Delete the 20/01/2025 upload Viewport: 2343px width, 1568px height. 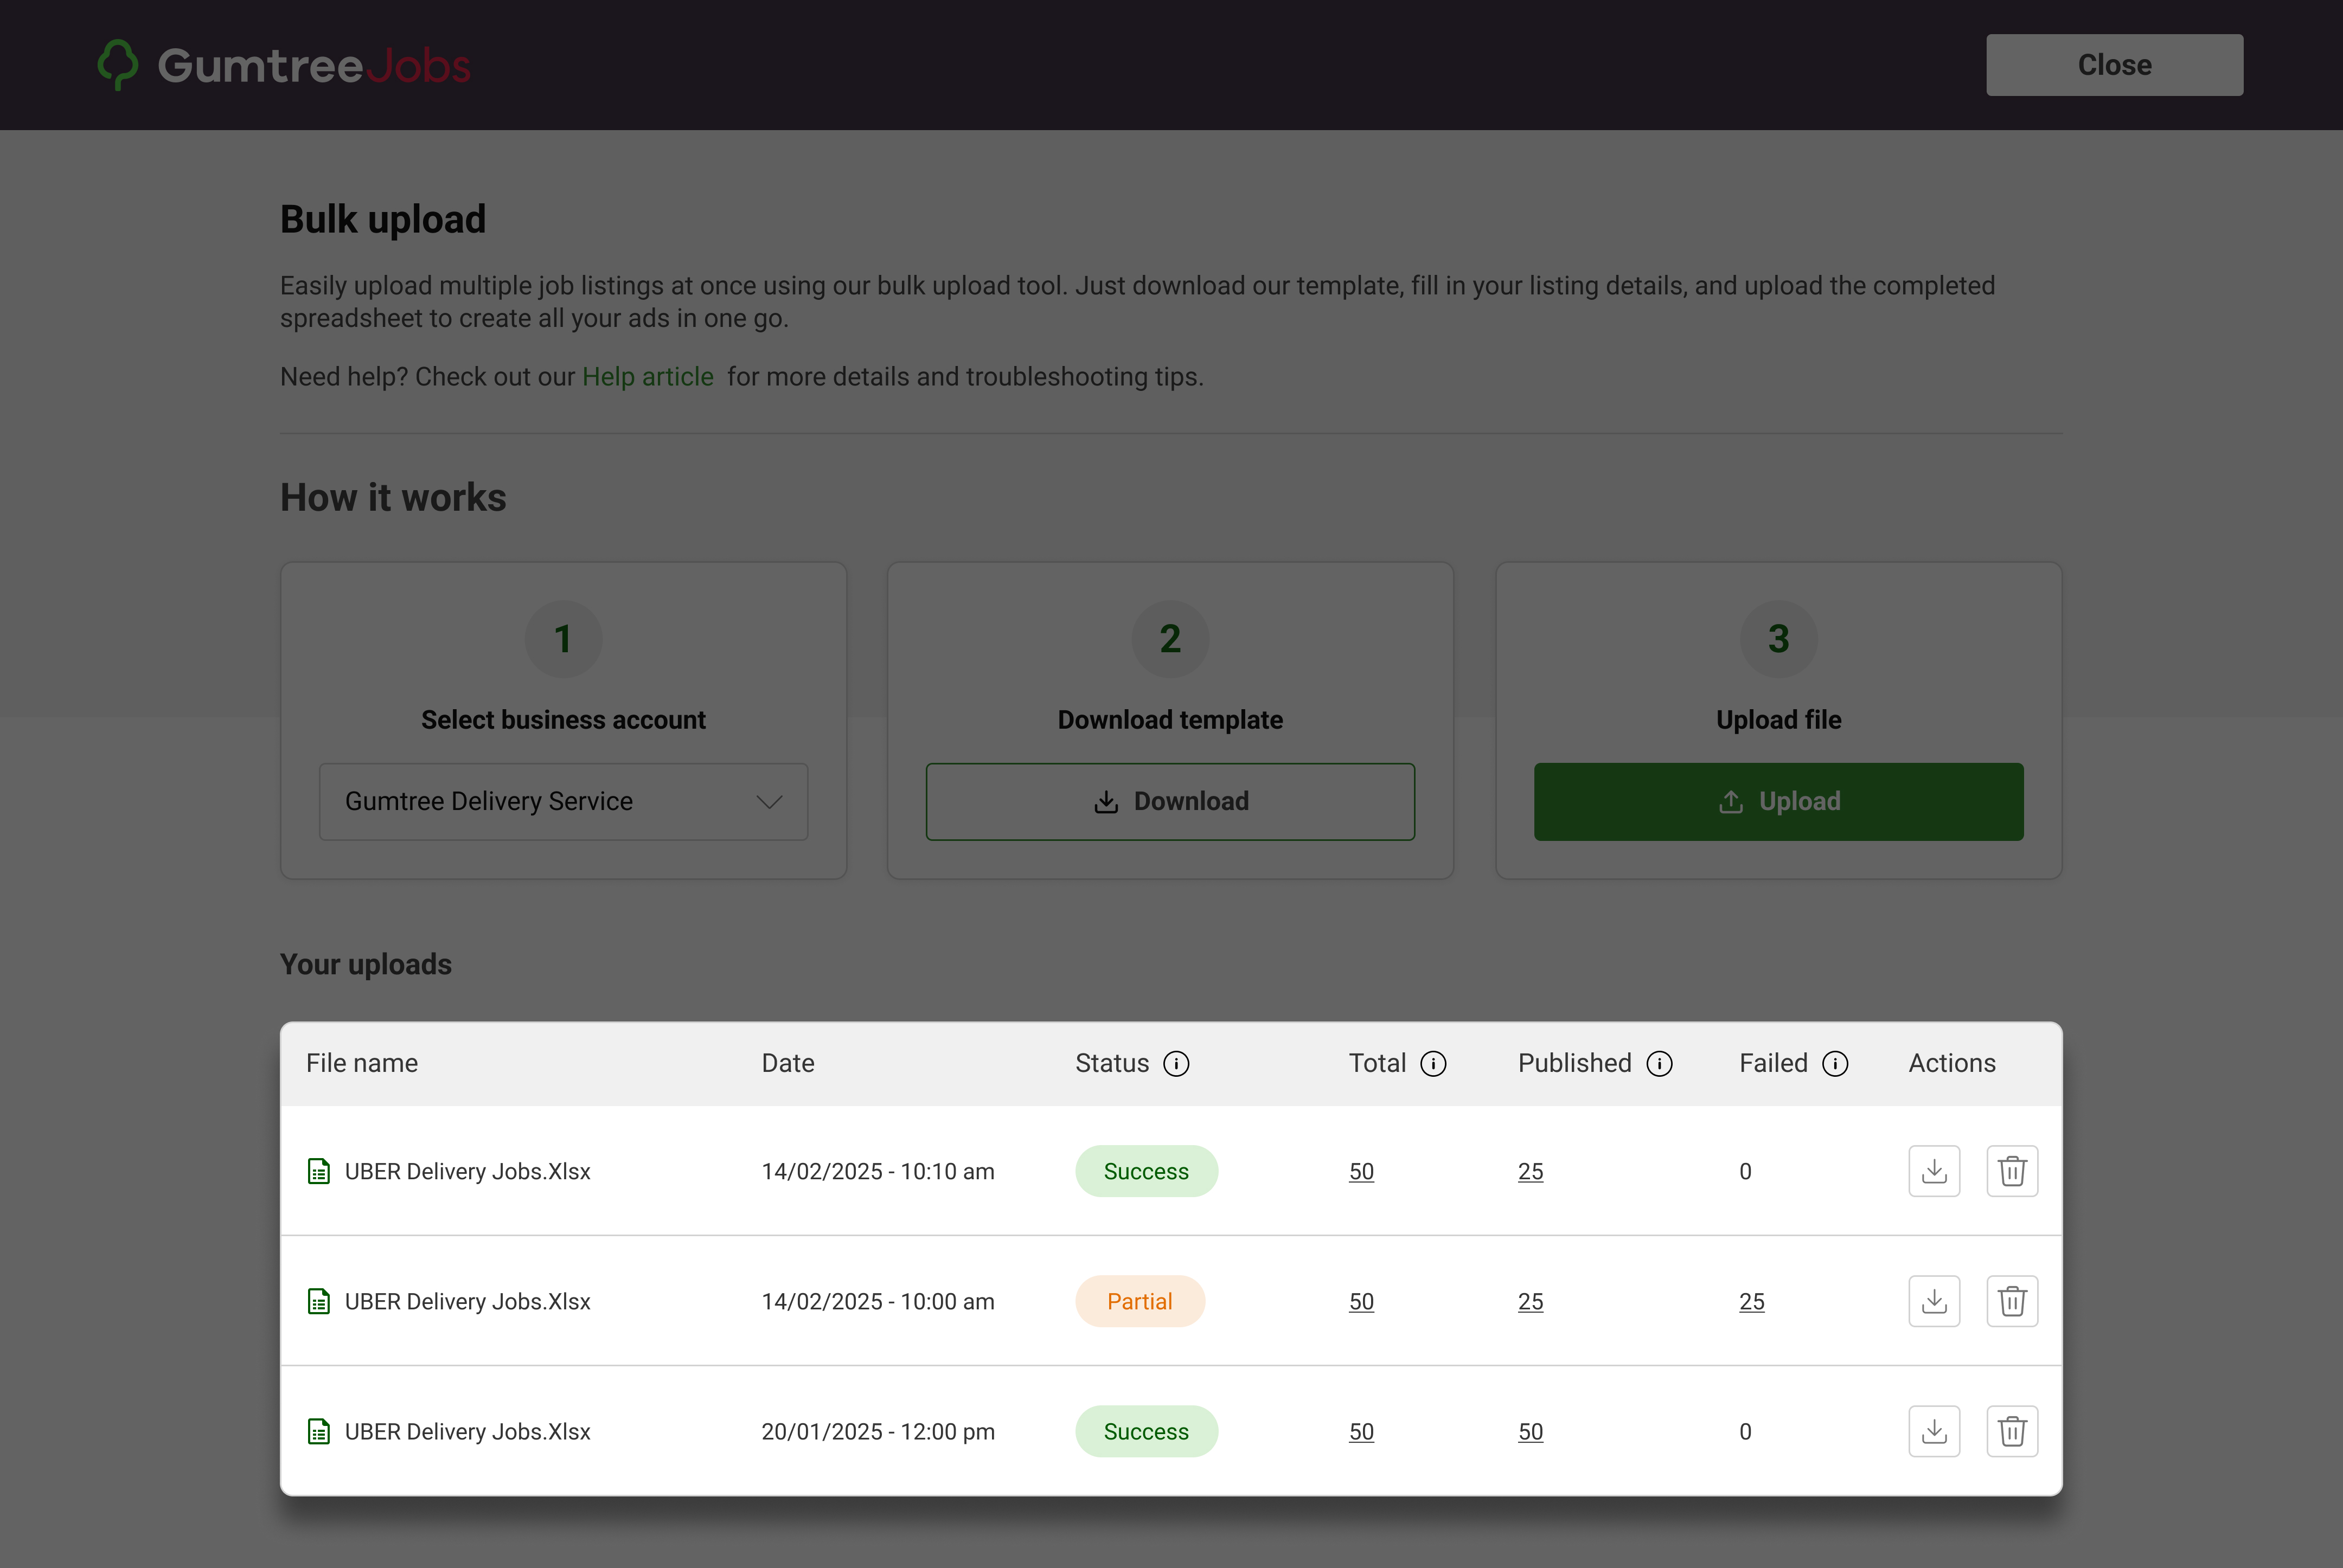2012,1431
